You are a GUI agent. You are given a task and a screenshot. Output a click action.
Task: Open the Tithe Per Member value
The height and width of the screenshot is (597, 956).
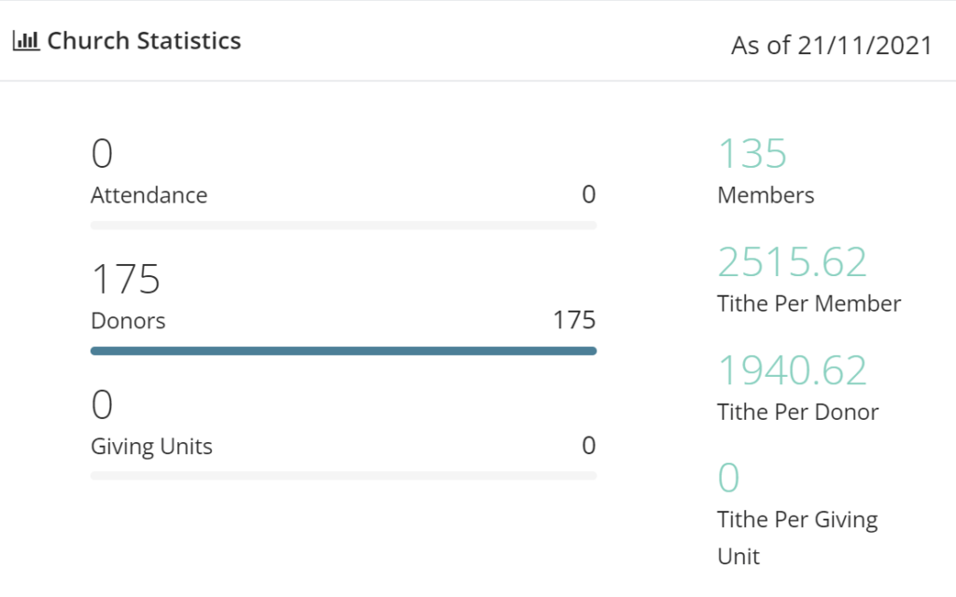pyautogui.click(x=792, y=261)
